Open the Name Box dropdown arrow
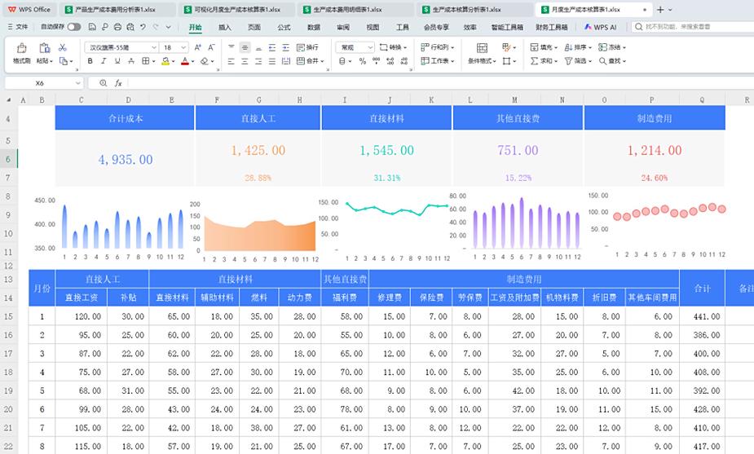Screen dimensions: 754x454 (x=78, y=83)
